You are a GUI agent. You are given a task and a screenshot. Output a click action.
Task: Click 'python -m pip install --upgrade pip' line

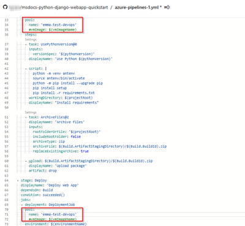click(x=67, y=83)
